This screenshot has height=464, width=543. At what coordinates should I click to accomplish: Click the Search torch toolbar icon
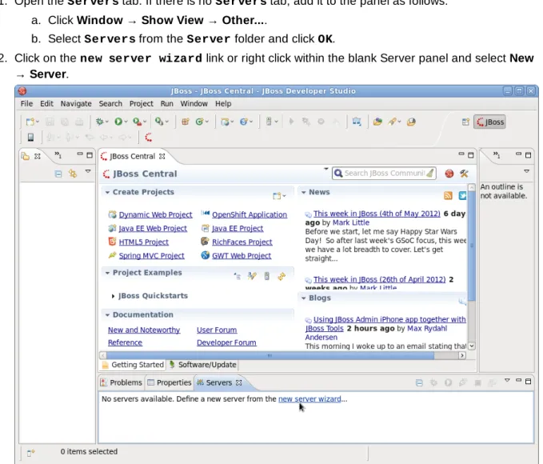click(x=392, y=122)
